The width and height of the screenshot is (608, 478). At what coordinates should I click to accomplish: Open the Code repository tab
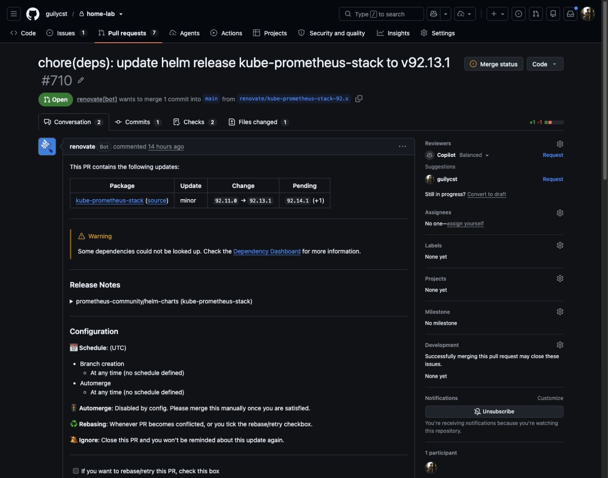(23, 33)
